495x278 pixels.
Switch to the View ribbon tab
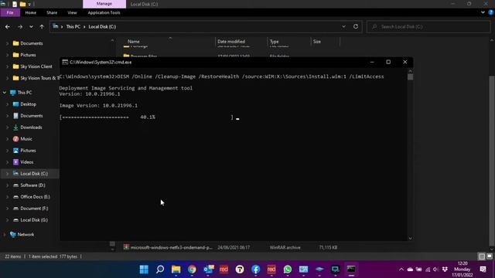(x=72, y=12)
